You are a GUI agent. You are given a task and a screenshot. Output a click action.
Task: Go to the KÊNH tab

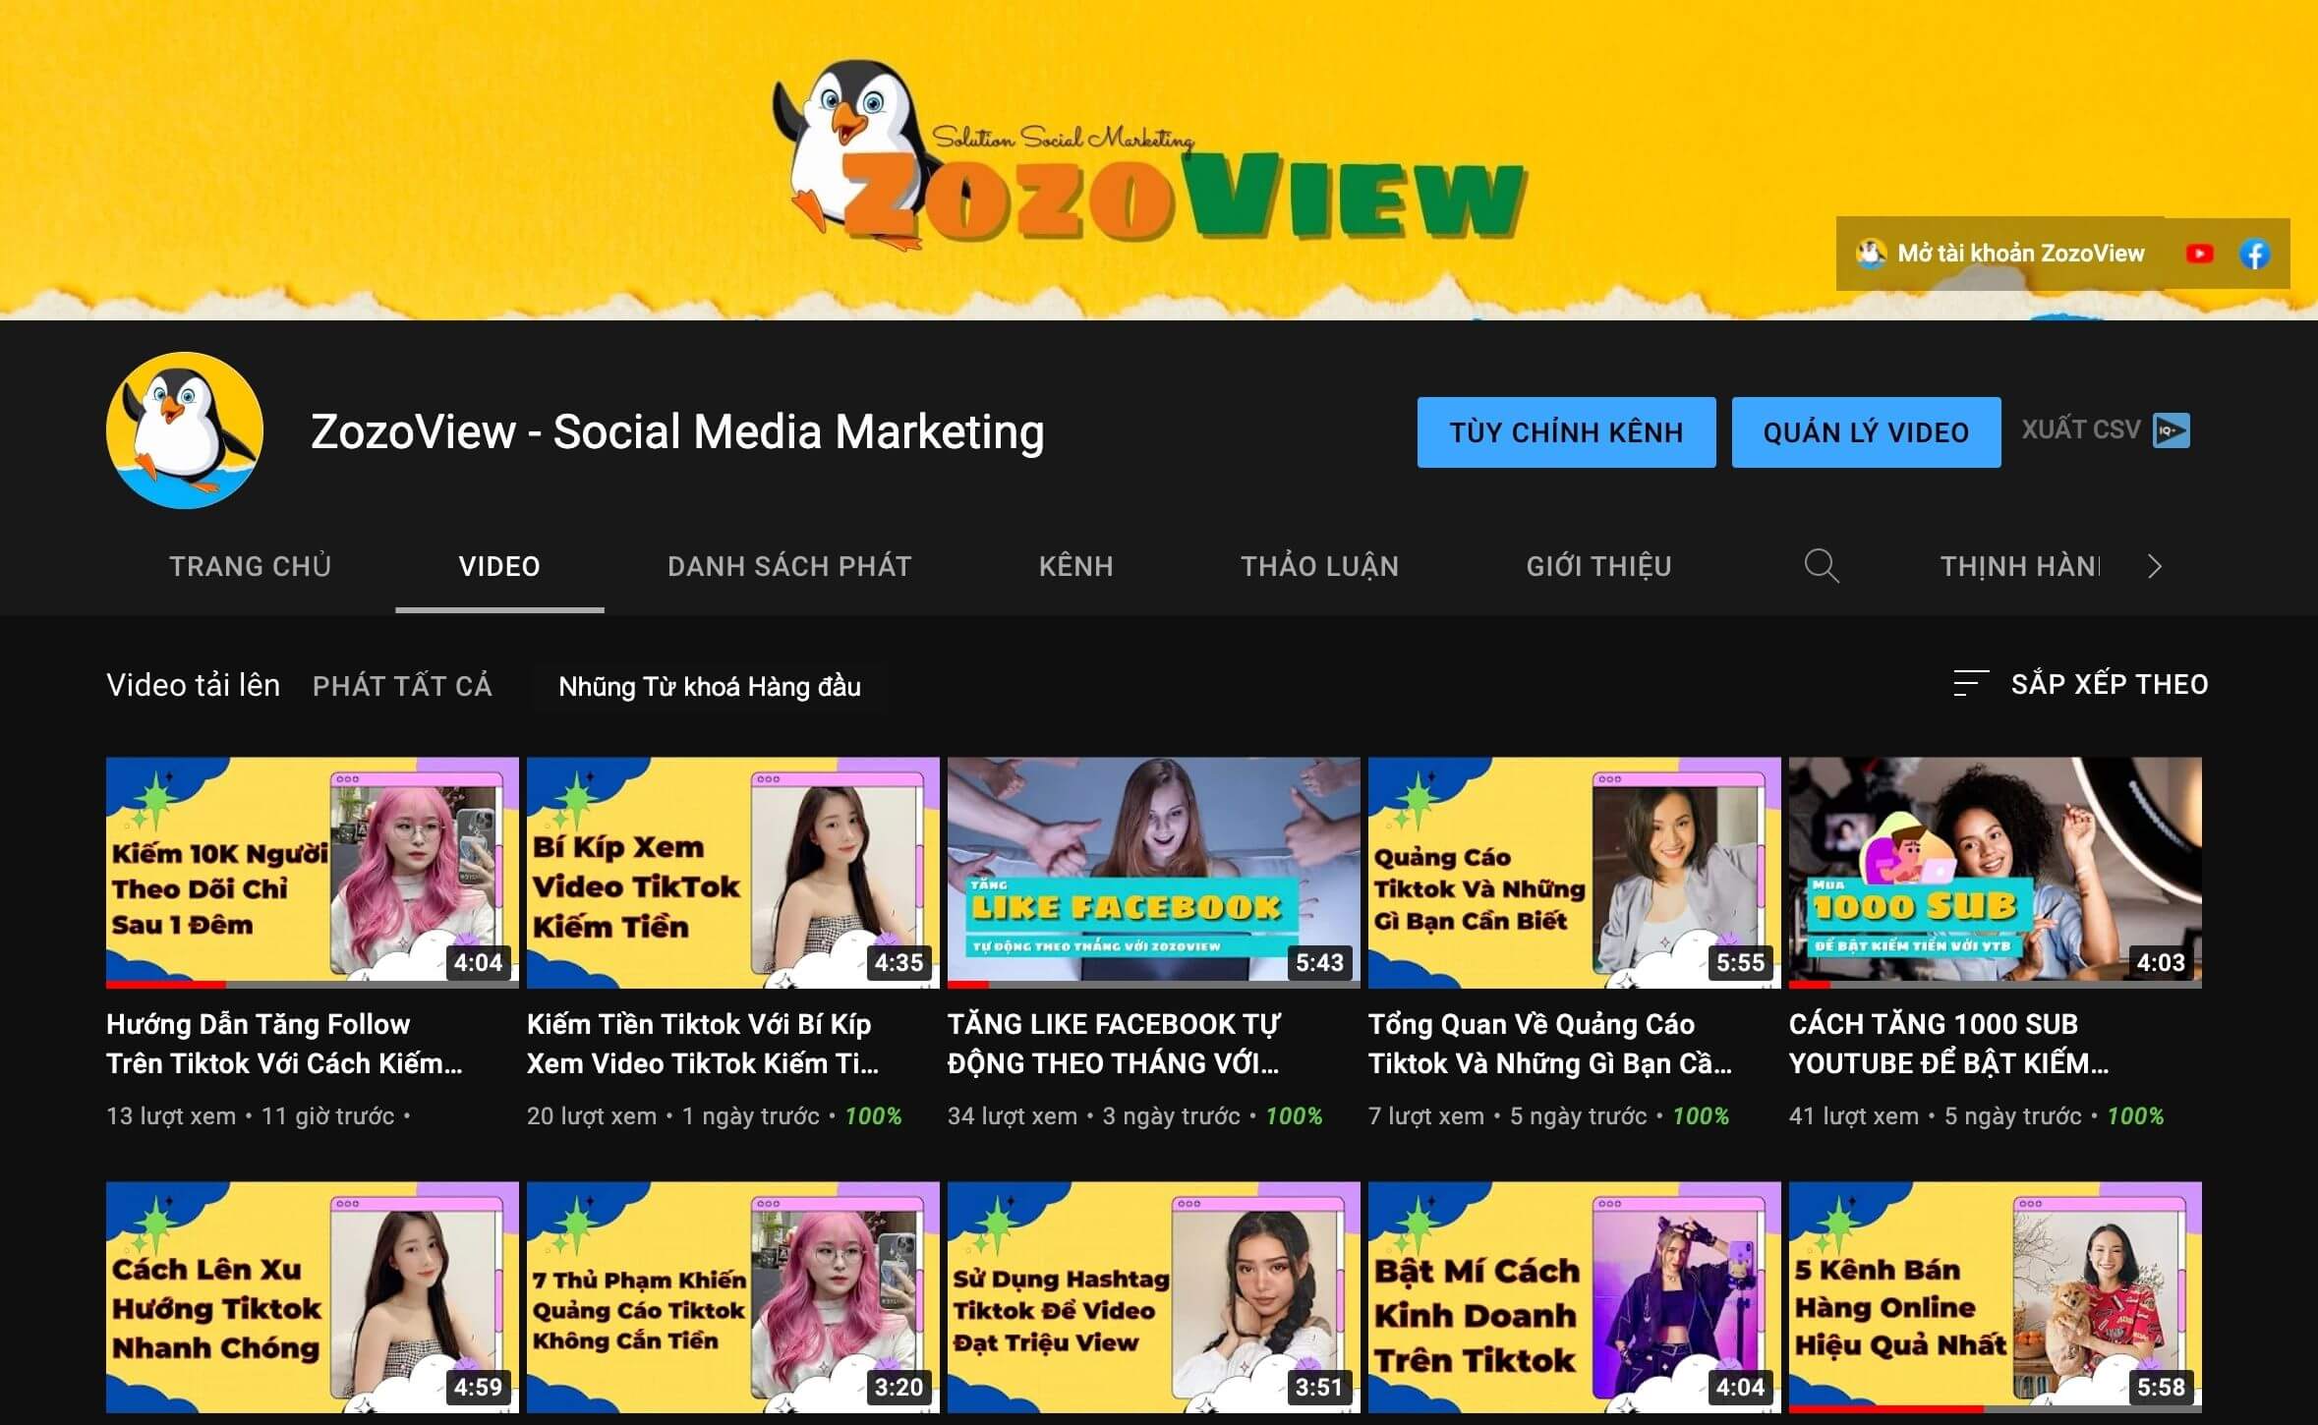[x=1075, y=566]
